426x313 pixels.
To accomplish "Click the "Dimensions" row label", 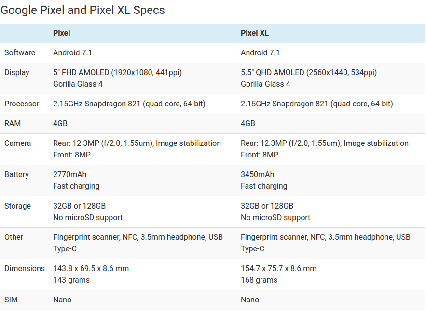I will click(x=25, y=269).
